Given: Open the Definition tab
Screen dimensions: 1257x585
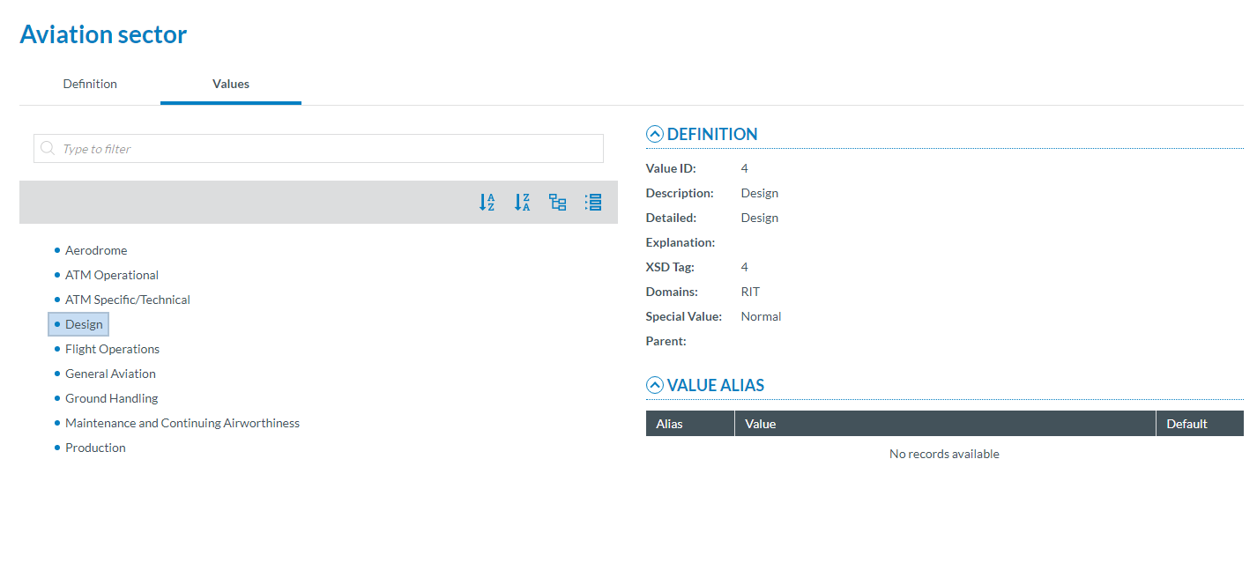Looking at the screenshot, I should point(90,85).
